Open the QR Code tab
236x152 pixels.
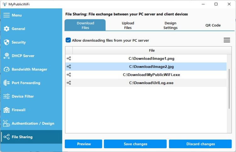pyautogui.click(x=213, y=25)
